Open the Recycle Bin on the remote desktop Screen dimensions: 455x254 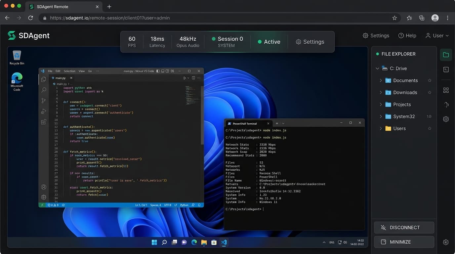click(x=17, y=58)
